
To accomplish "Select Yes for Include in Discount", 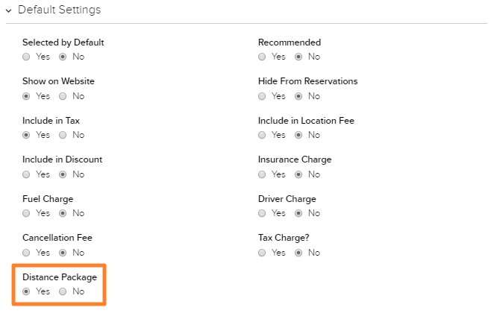I will (26, 174).
